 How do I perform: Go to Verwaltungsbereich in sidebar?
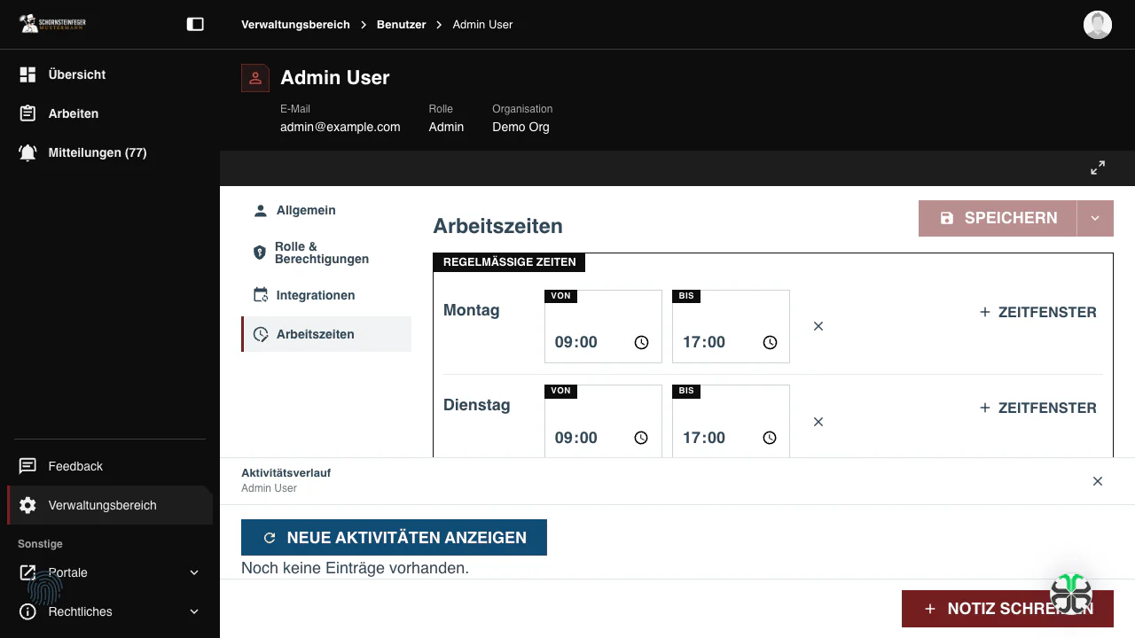(110, 505)
